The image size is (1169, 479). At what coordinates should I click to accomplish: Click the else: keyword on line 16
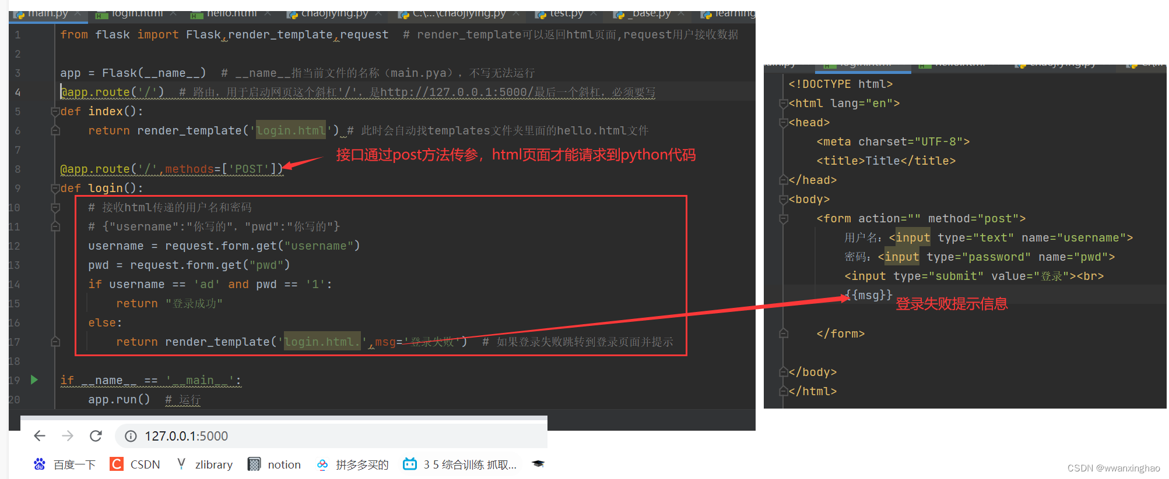pos(105,322)
